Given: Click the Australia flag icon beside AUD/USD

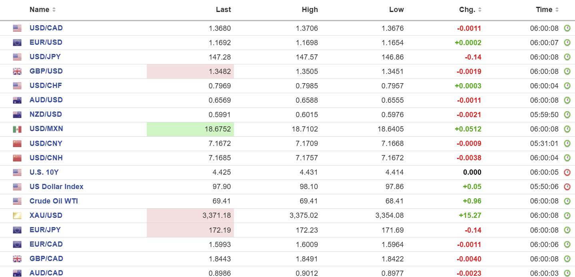Looking at the screenshot, I should pyautogui.click(x=17, y=100).
